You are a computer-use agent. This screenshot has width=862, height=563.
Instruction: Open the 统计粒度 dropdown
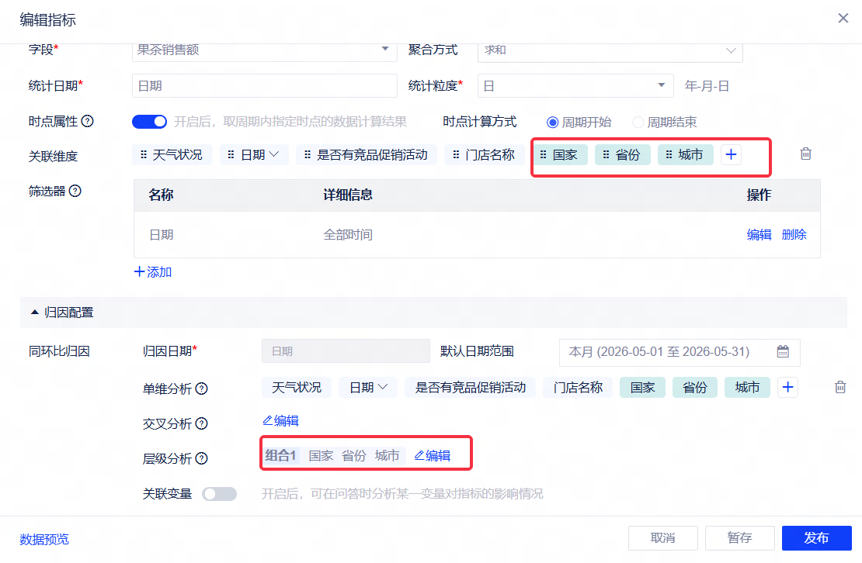(x=575, y=85)
